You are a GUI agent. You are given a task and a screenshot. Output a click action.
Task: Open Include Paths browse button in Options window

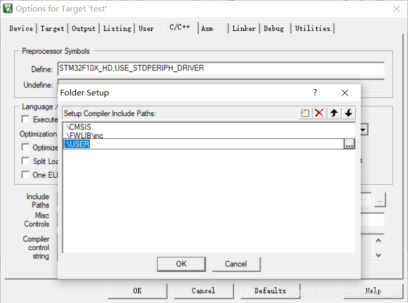pyautogui.click(x=380, y=200)
